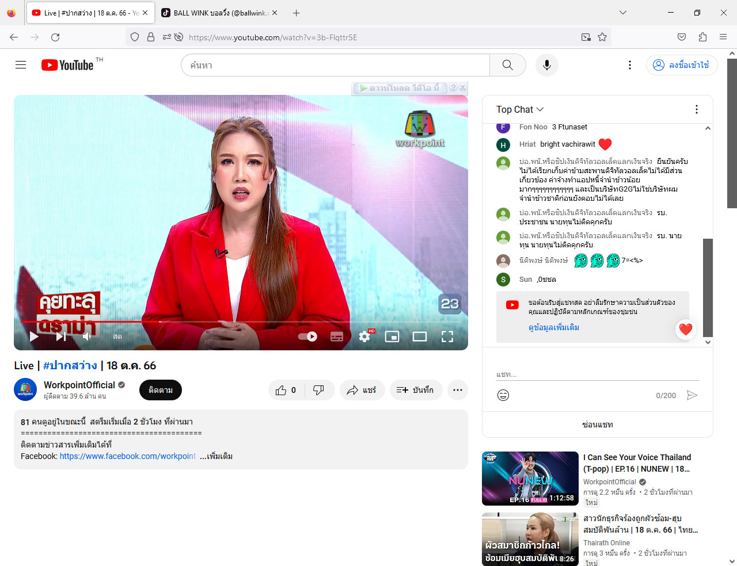Sign in with the ลงชื่อเข้าใช้ button

[682, 65]
